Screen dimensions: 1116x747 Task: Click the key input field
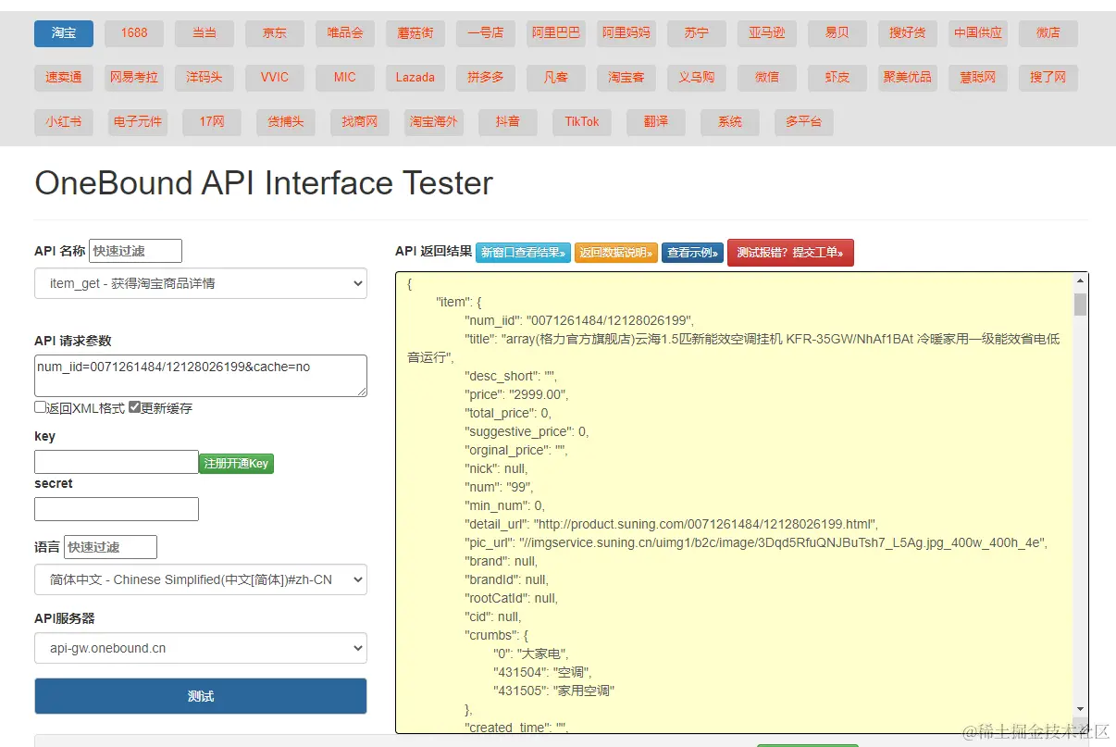[117, 462]
